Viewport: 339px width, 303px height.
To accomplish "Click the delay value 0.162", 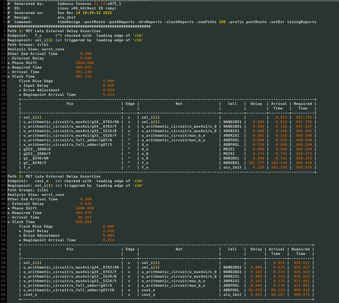I will coord(256,281).
